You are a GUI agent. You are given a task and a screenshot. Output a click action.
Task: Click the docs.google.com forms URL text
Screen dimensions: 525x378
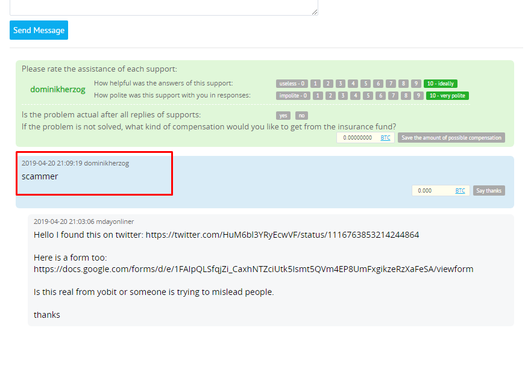tap(254, 269)
